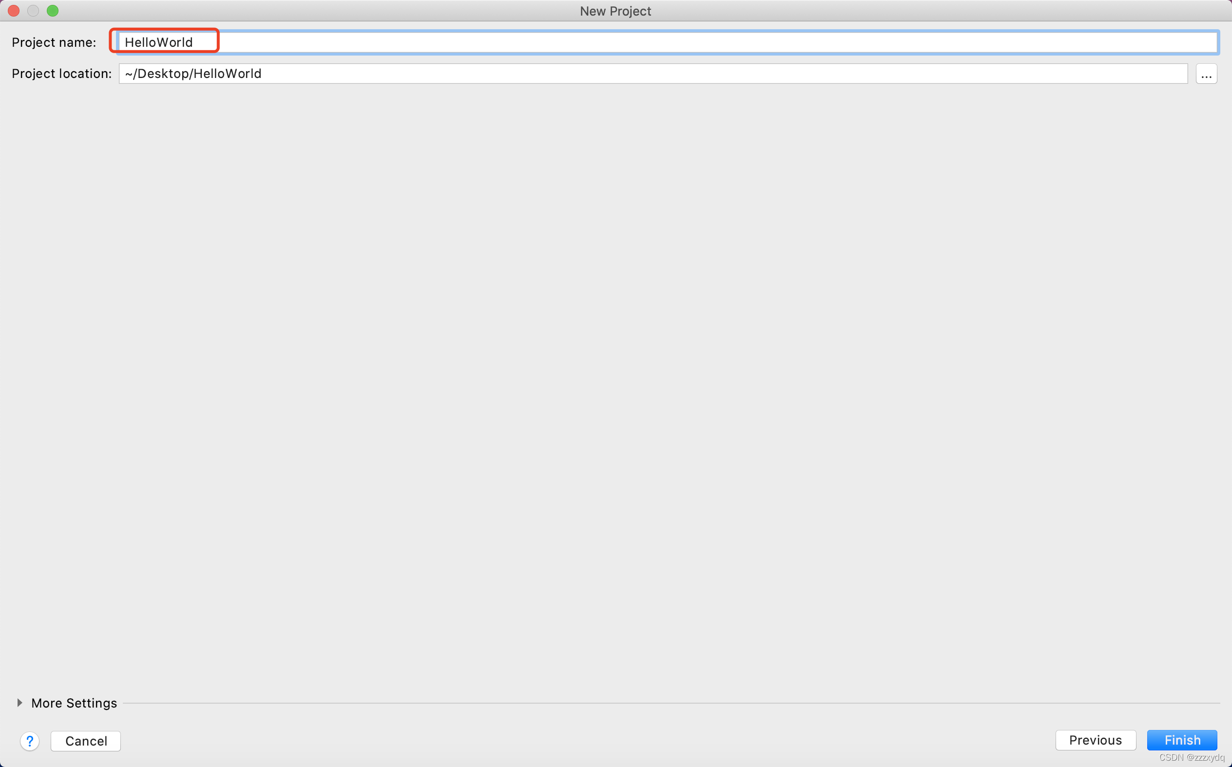Maximize the window with the green button
The height and width of the screenshot is (767, 1232).
pyautogui.click(x=53, y=10)
